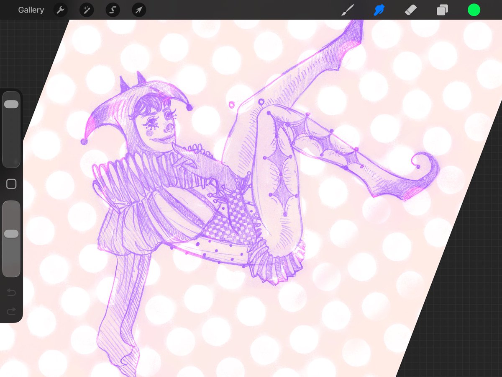This screenshot has width=502, height=377.
Task: Open the green color picker
Action: [474, 10]
